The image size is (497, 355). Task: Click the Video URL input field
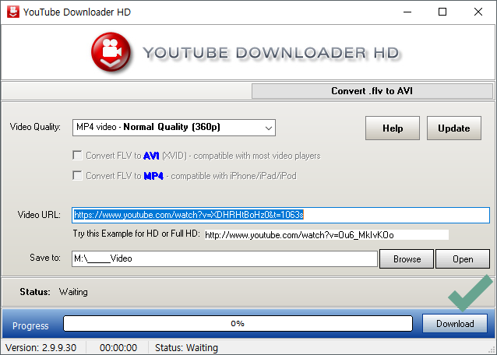pyautogui.click(x=281, y=215)
